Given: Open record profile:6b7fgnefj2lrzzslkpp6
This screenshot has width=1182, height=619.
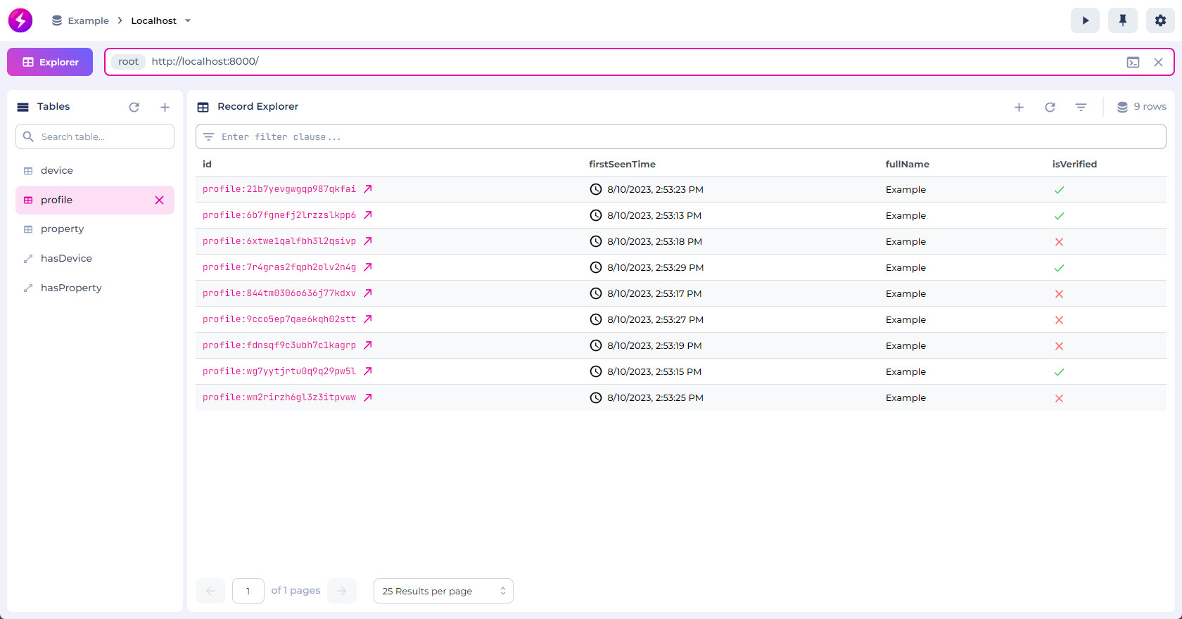Looking at the screenshot, I should 279,215.
